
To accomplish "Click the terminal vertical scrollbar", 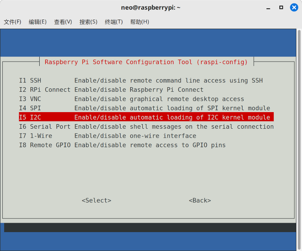I will (299, 140).
